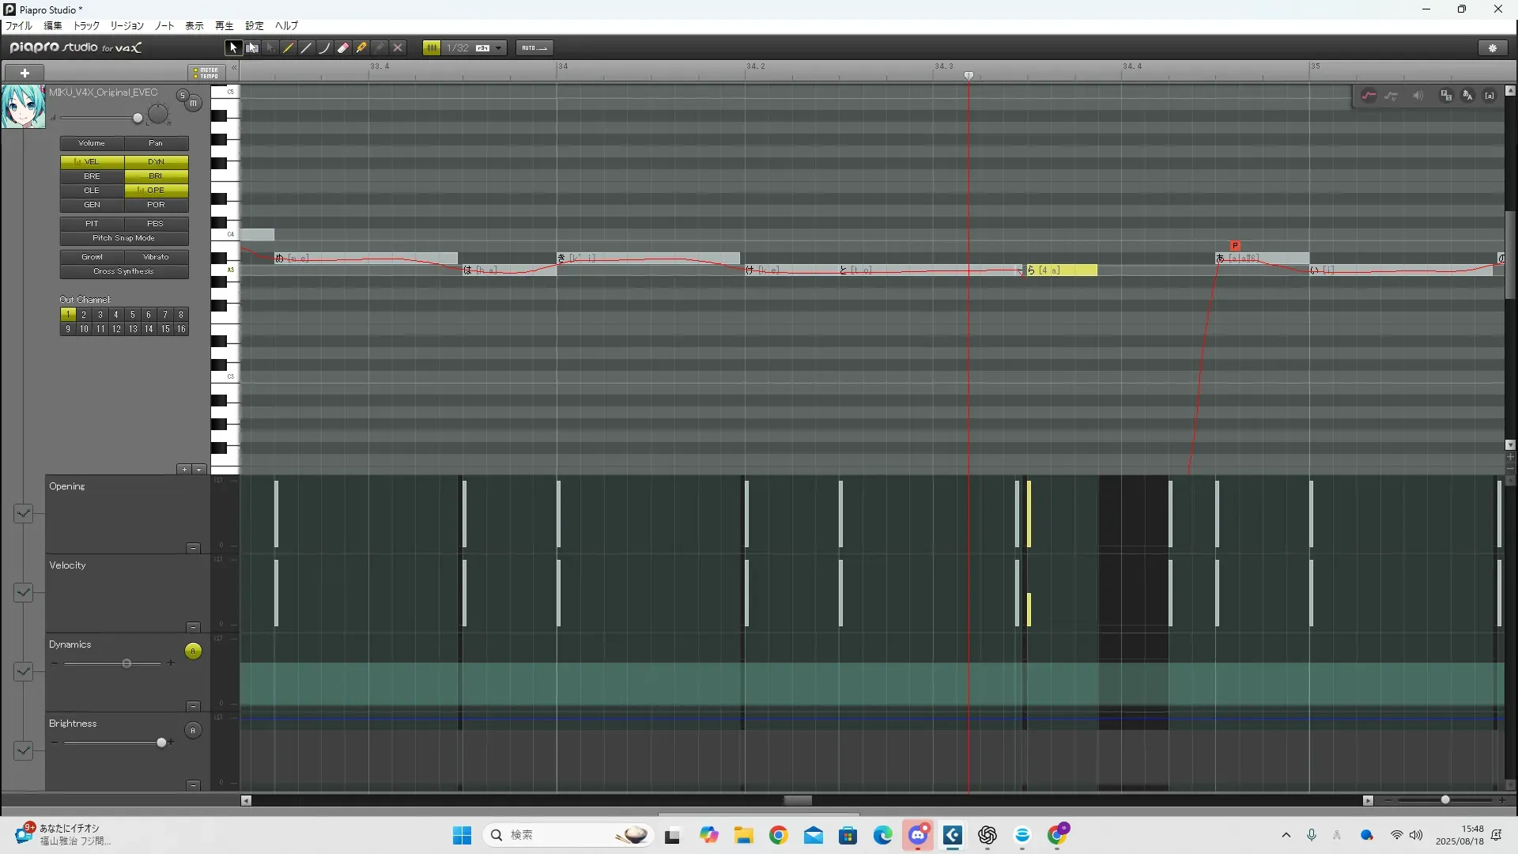The height and width of the screenshot is (854, 1518).
Task: Toggle the grid snap icon
Action: pos(432,48)
